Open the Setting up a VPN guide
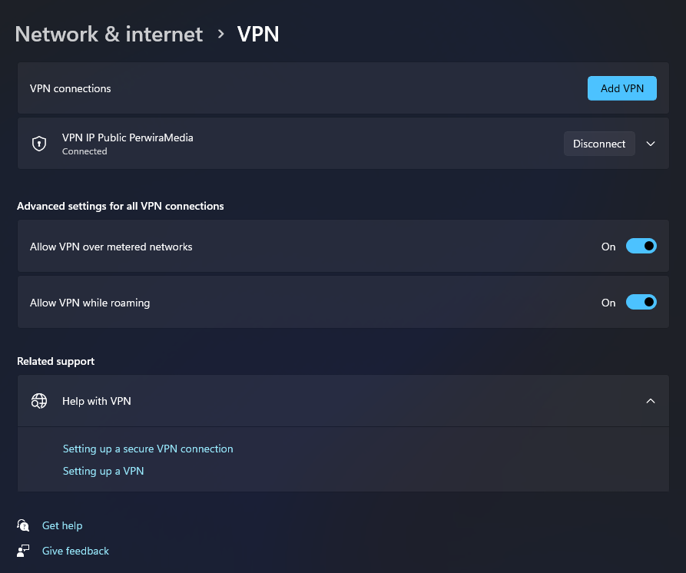Screen dimensions: 686x573 coord(103,470)
